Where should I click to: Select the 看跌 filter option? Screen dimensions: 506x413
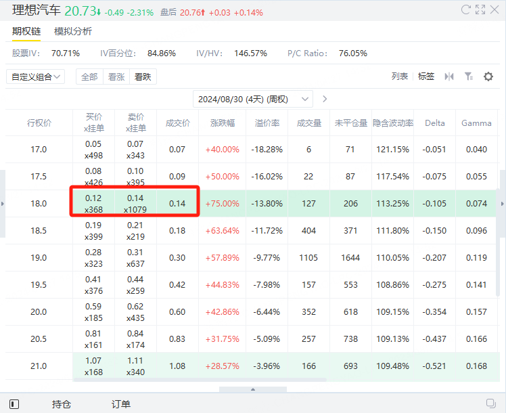point(143,77)
